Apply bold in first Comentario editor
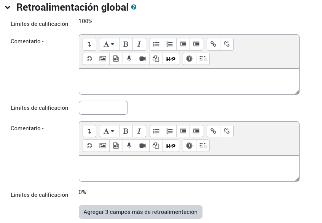The height and width of the screenshot is (223, 322). pos(126,44)
